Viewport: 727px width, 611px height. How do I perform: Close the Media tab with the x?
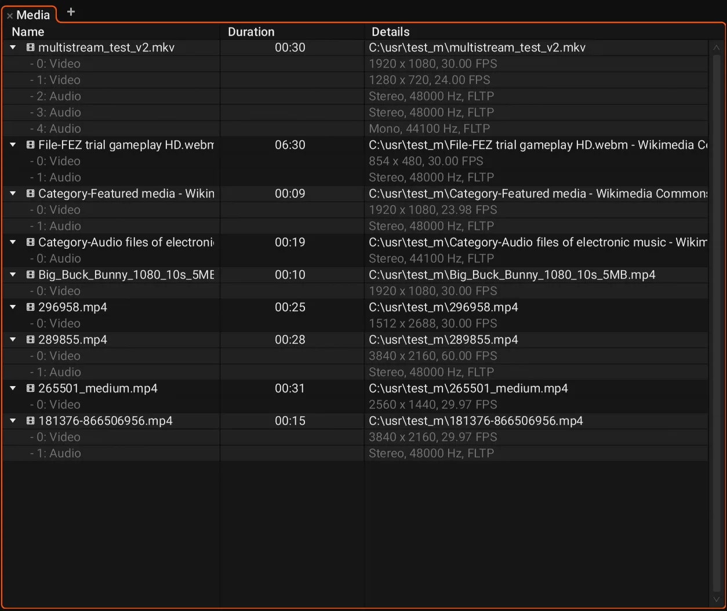[9, 16]
